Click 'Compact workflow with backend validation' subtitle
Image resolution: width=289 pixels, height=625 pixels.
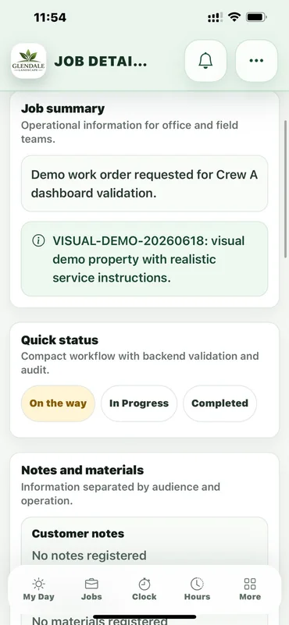click(x=140, y=363)
